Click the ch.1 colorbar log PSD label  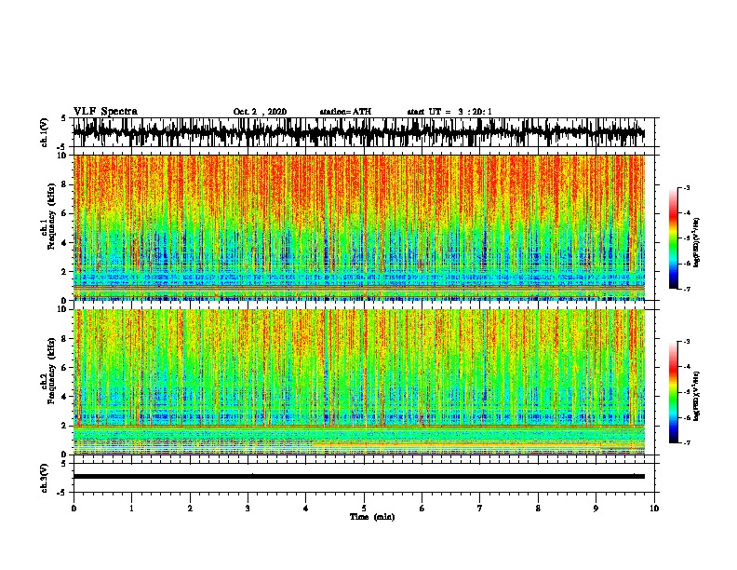(696, 242)
